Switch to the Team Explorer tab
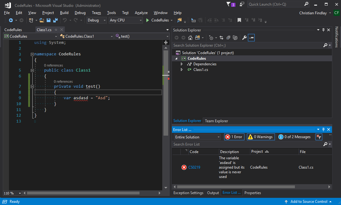 216,121
